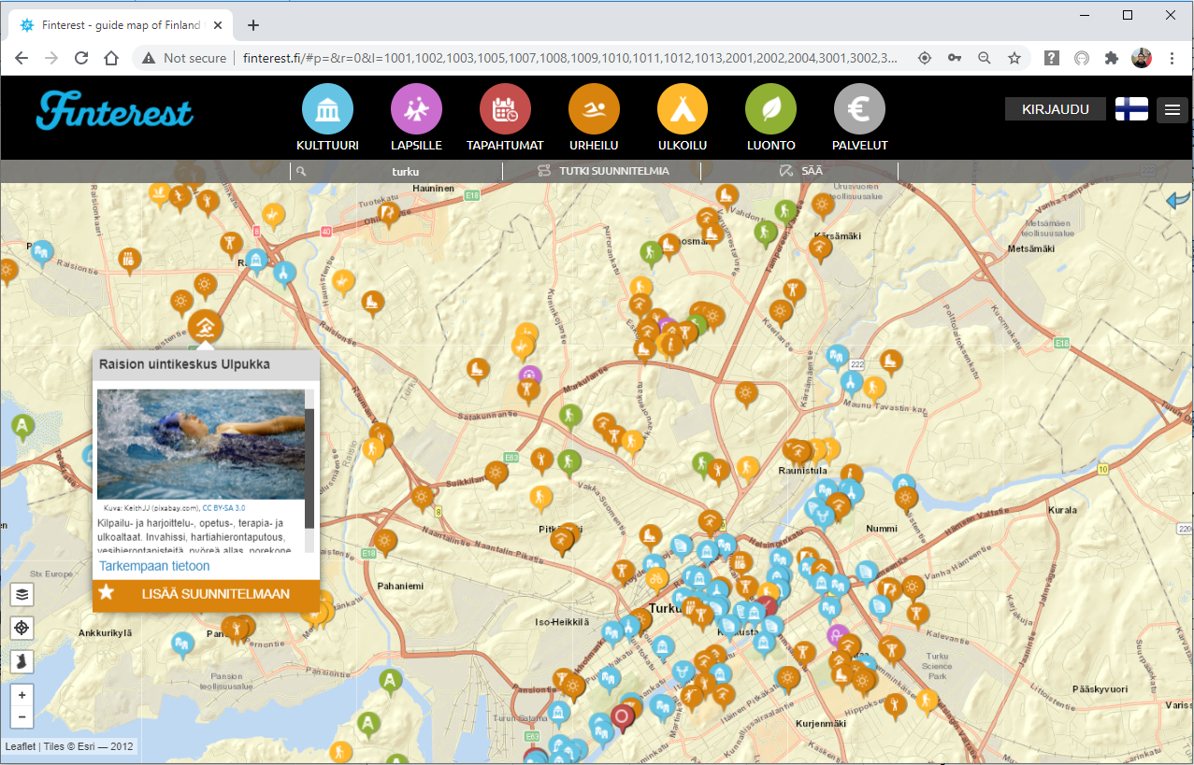Open the map layers control

(22, 594)
